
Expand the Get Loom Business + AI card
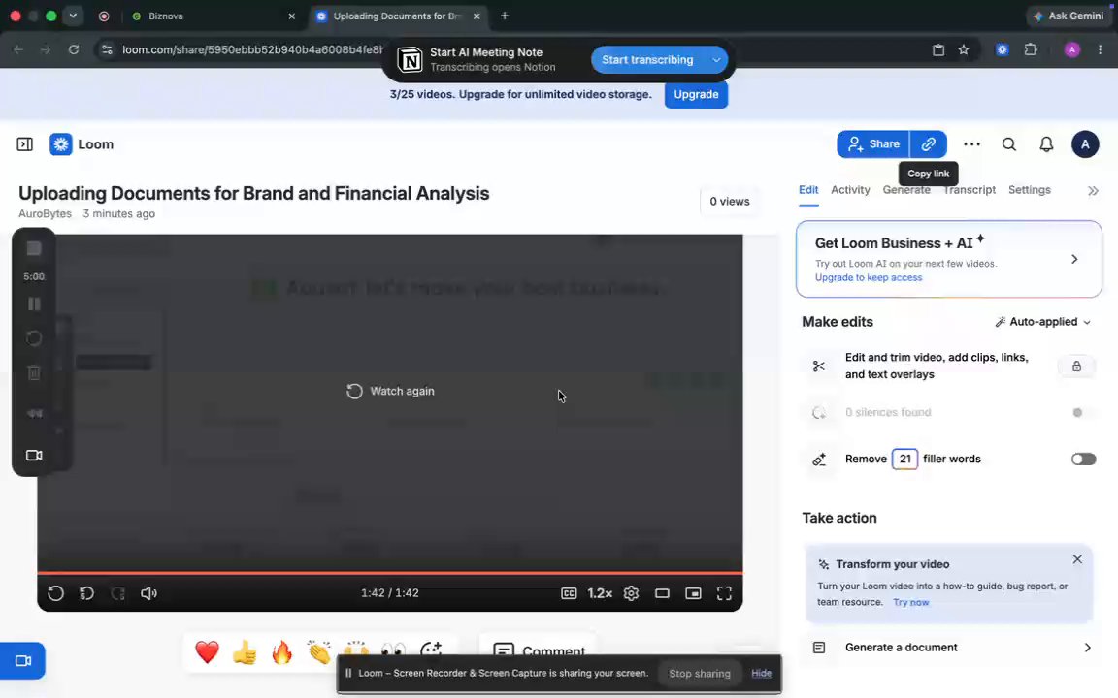coord(1074,259)
